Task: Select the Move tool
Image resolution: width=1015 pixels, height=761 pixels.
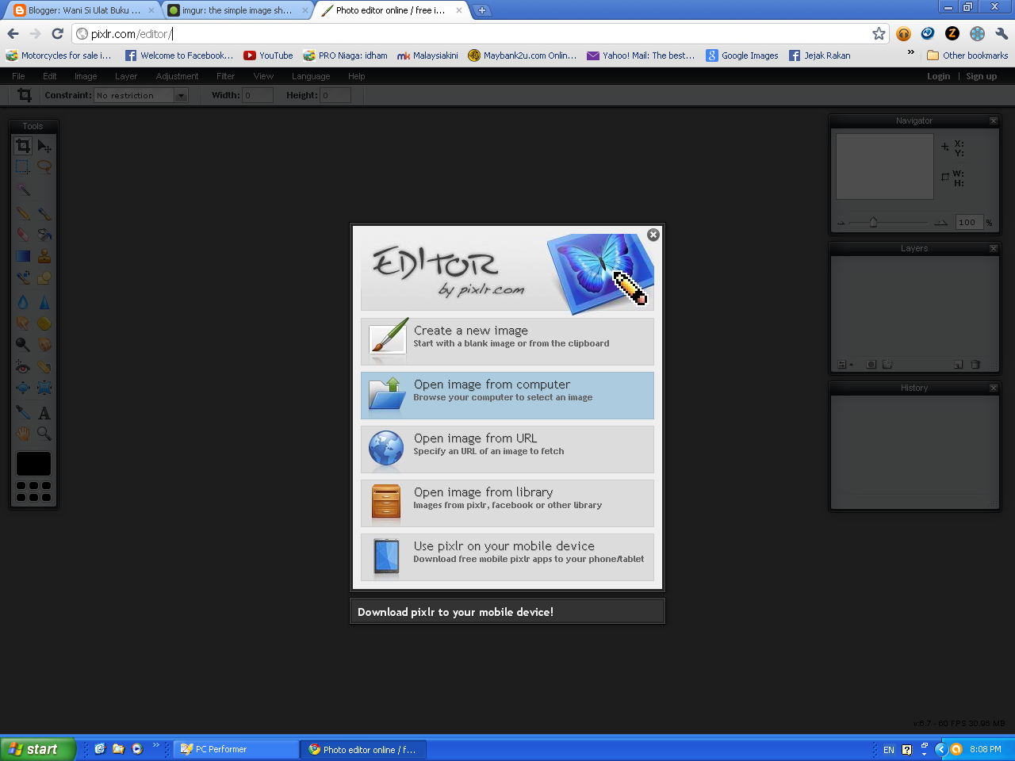Action: pos(44,146)
